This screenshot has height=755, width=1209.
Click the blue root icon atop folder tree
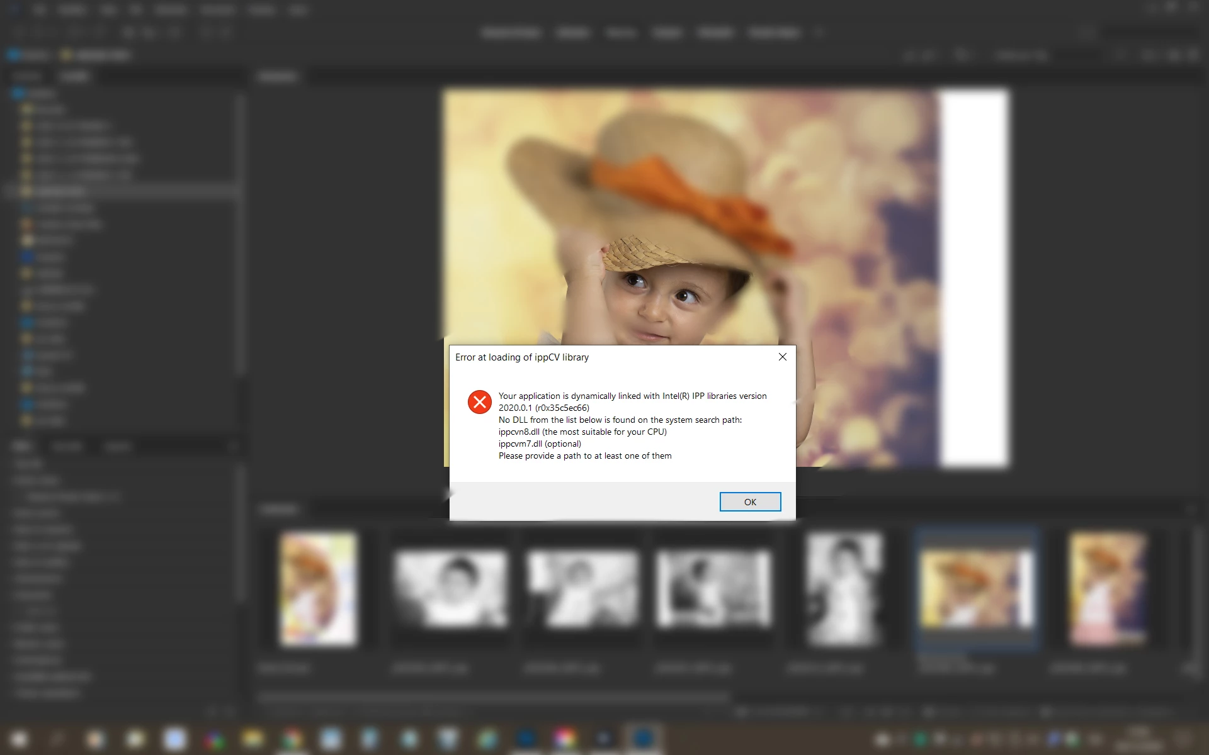[18, 94]
